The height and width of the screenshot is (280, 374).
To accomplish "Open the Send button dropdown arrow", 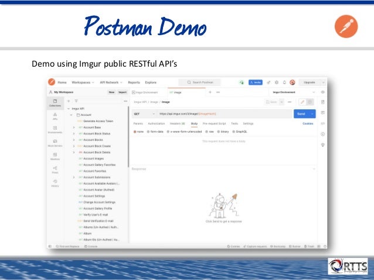I will point(312,114).
